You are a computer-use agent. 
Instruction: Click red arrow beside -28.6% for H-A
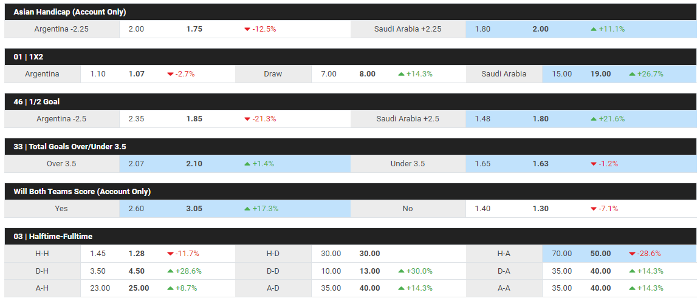tap(632, 254)
